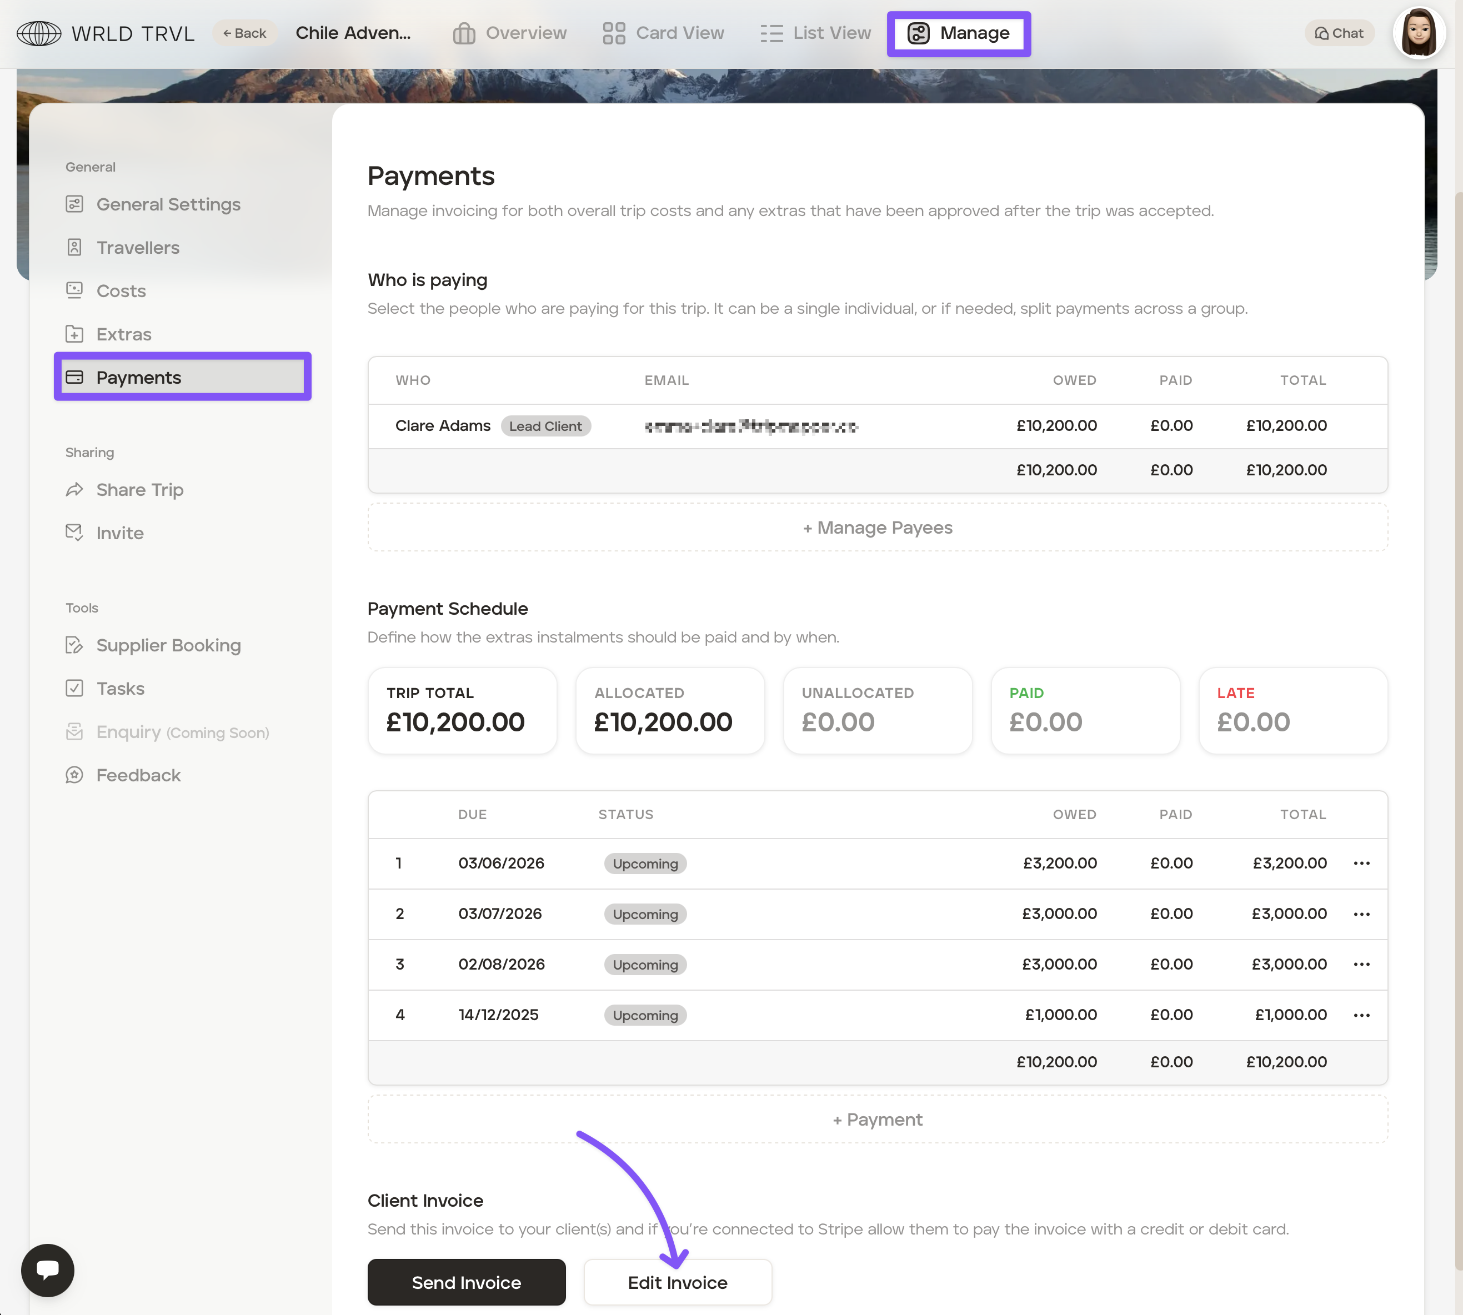
Task: Open Extras section in sidebar
Action: (124, 334)
